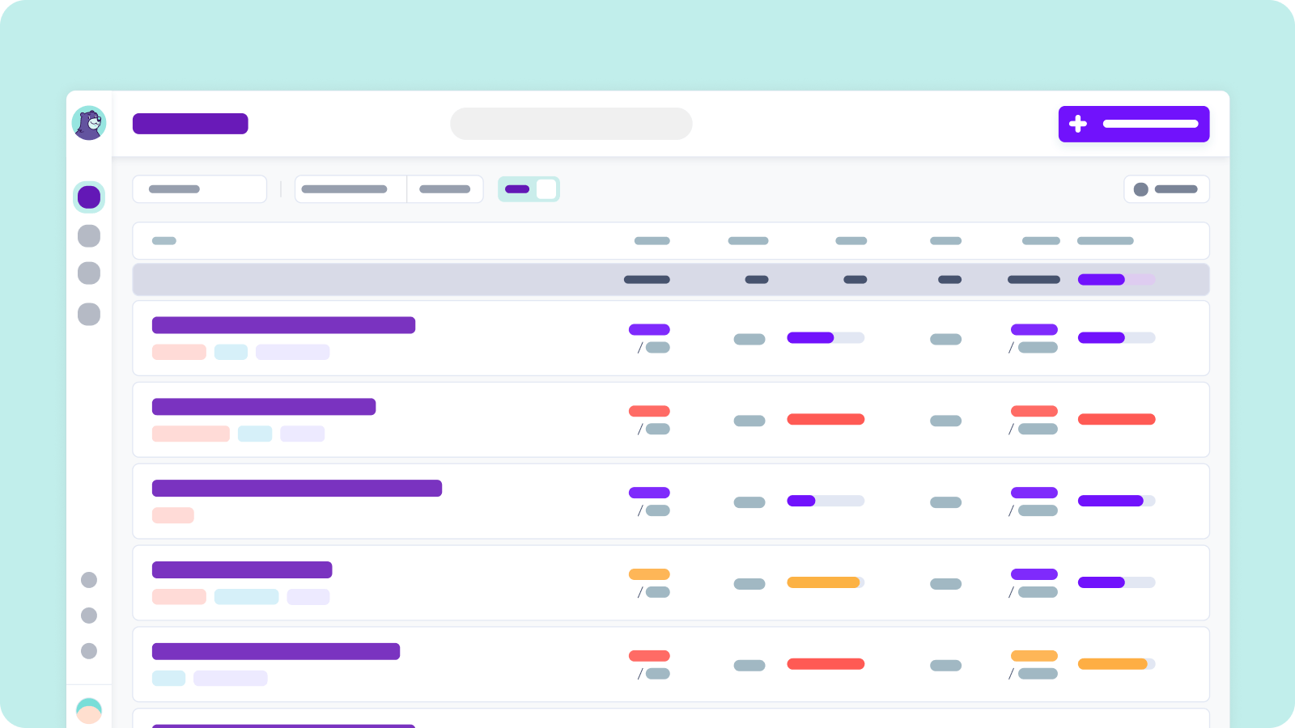The width and height of the screenshot is (1295, 728).
Task: Click the lavender tag in the two-tag row
Action: [x=231, y=679]
